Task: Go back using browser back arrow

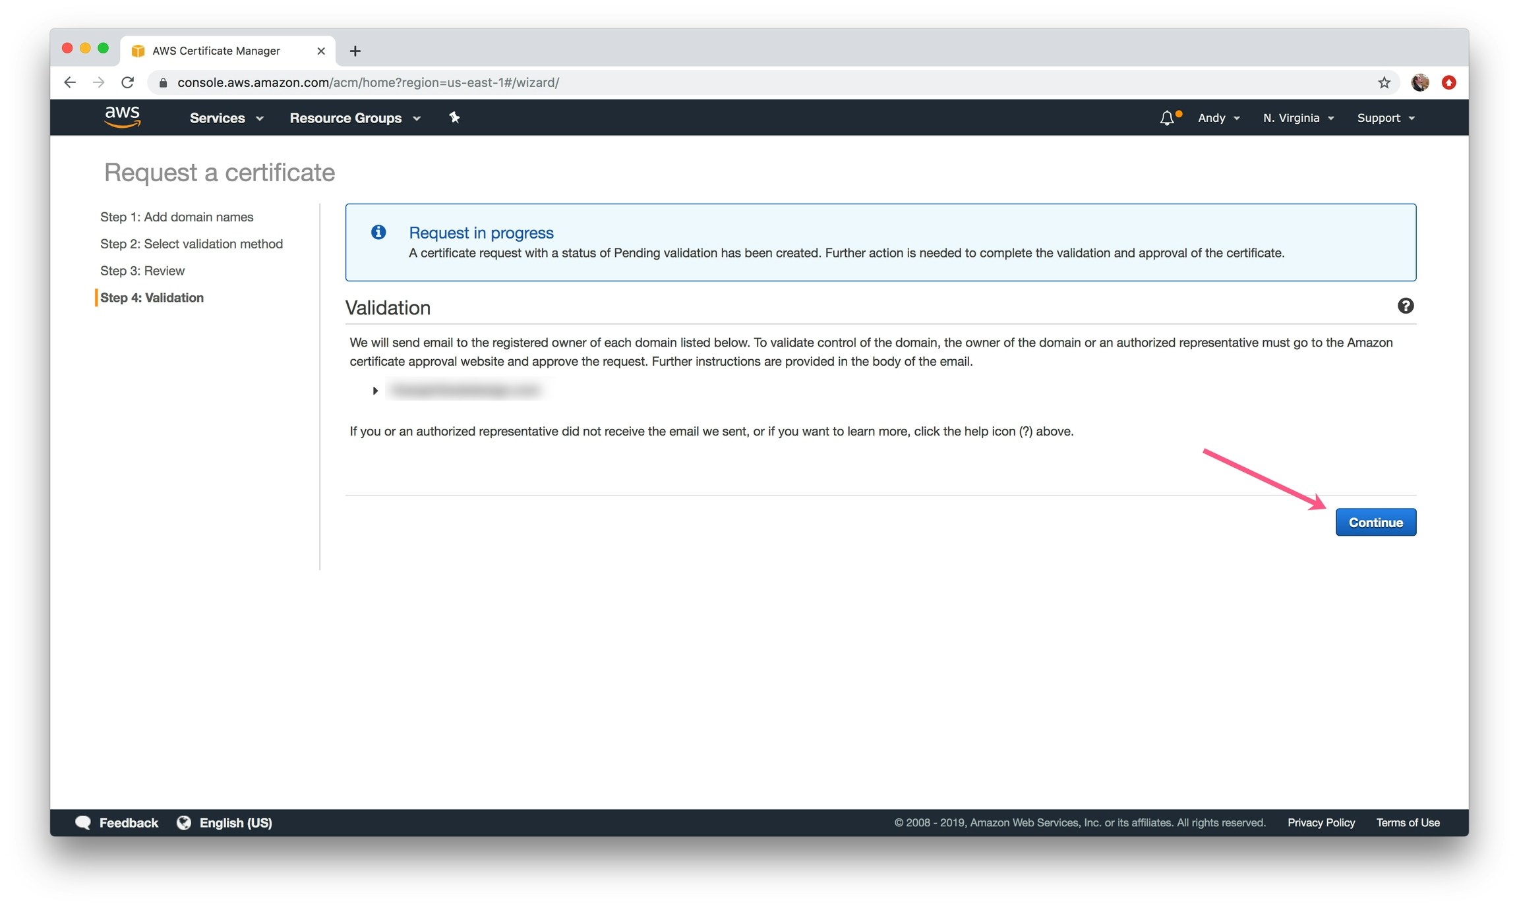Action: pyautogui.click(x=70, y=82)
